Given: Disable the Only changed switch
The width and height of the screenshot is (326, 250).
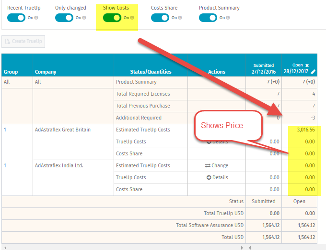Looking at the screenshot, I should 64,18.
